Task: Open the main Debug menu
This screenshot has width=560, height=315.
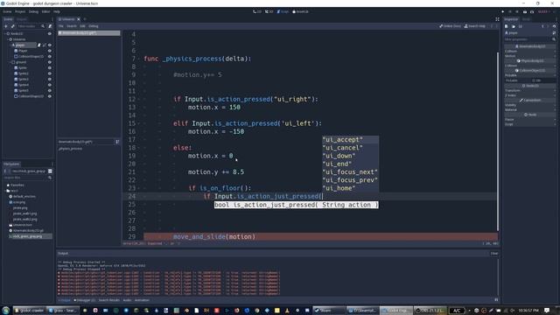Action: (x=33, y=11)
